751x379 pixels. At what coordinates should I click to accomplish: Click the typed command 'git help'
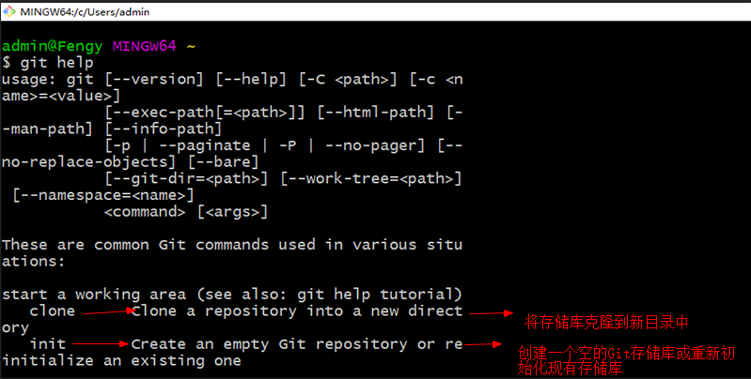(57, 63)
